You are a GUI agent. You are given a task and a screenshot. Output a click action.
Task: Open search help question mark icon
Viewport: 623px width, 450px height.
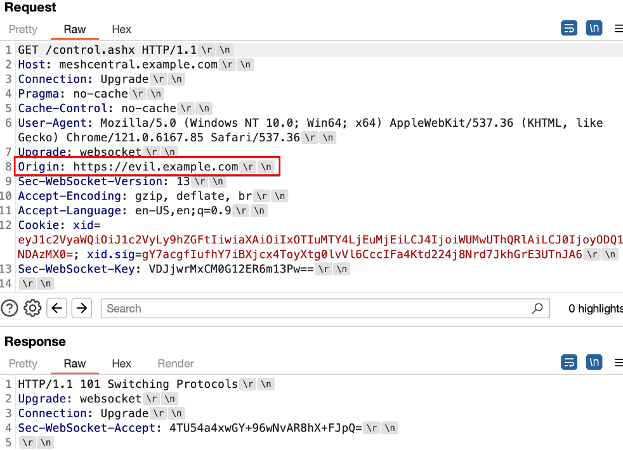[10, 309]
